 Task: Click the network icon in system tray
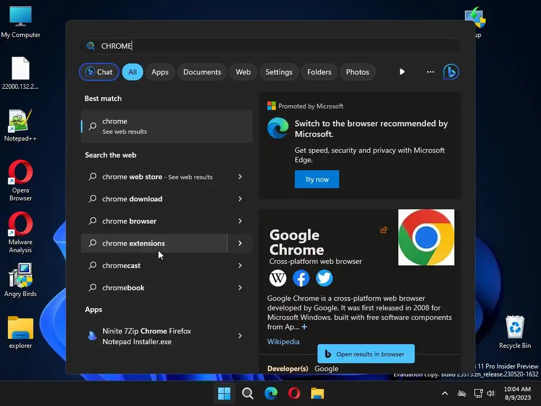pos(478,393)
